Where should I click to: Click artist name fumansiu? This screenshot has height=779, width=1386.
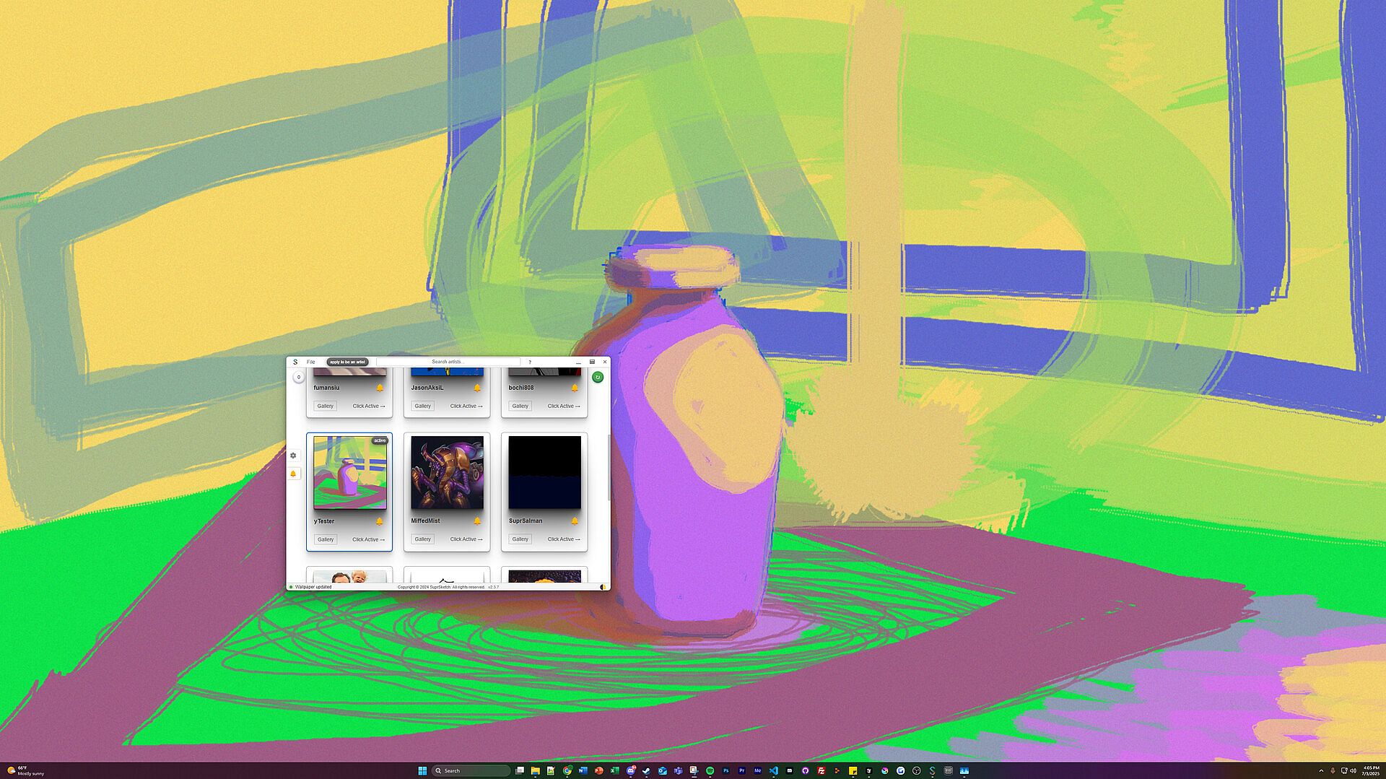coord(326,388)
